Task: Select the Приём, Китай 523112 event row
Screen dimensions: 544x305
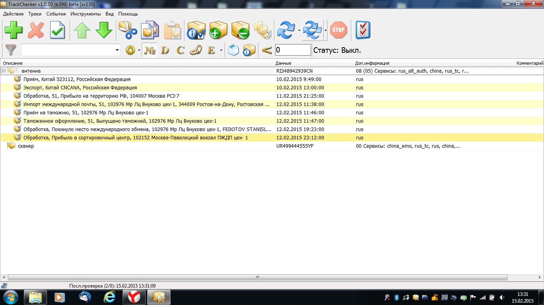Action: click(x=272, y=79)
